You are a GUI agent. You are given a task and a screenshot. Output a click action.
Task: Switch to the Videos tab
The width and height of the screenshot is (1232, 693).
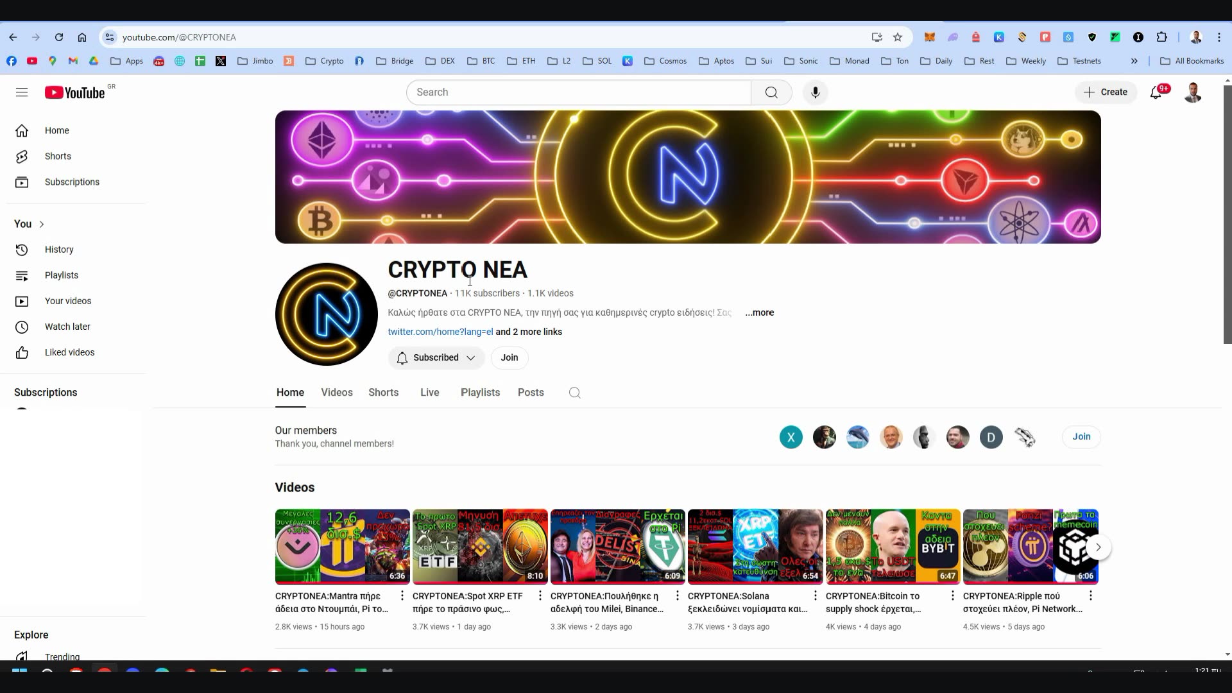click(336, 392)
